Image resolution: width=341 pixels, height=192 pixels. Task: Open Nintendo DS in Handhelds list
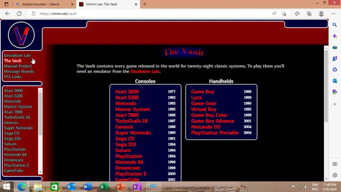206,127
